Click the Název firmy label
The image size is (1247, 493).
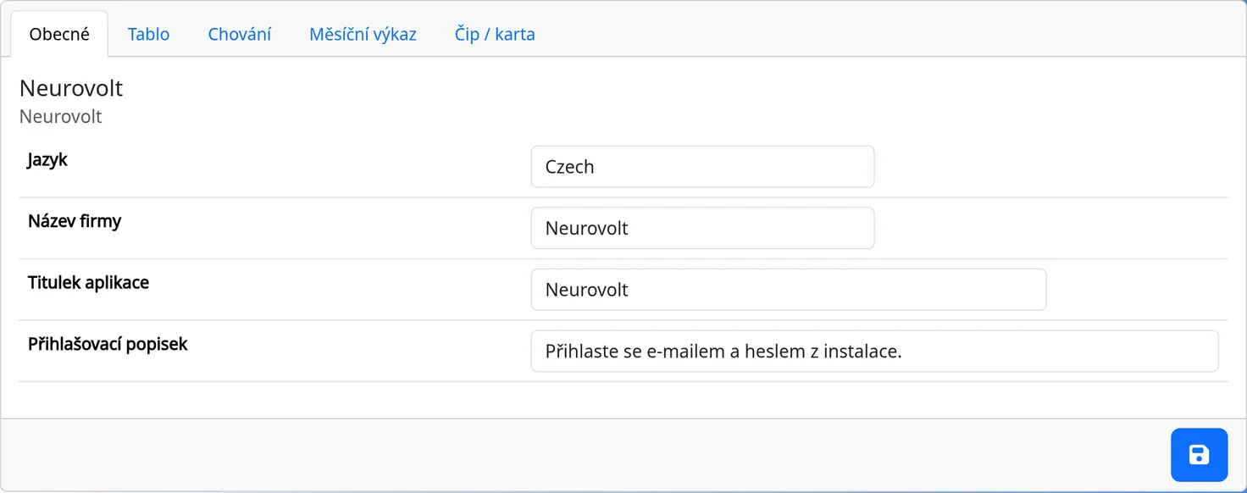(75, 221)
